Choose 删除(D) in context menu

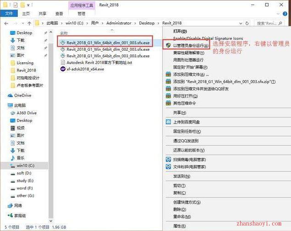coord(180,210)
